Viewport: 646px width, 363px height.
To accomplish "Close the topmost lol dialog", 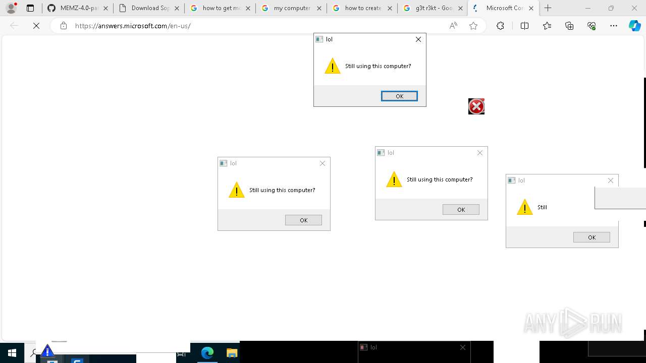I will pyautogui.click(x=418, y=39).
